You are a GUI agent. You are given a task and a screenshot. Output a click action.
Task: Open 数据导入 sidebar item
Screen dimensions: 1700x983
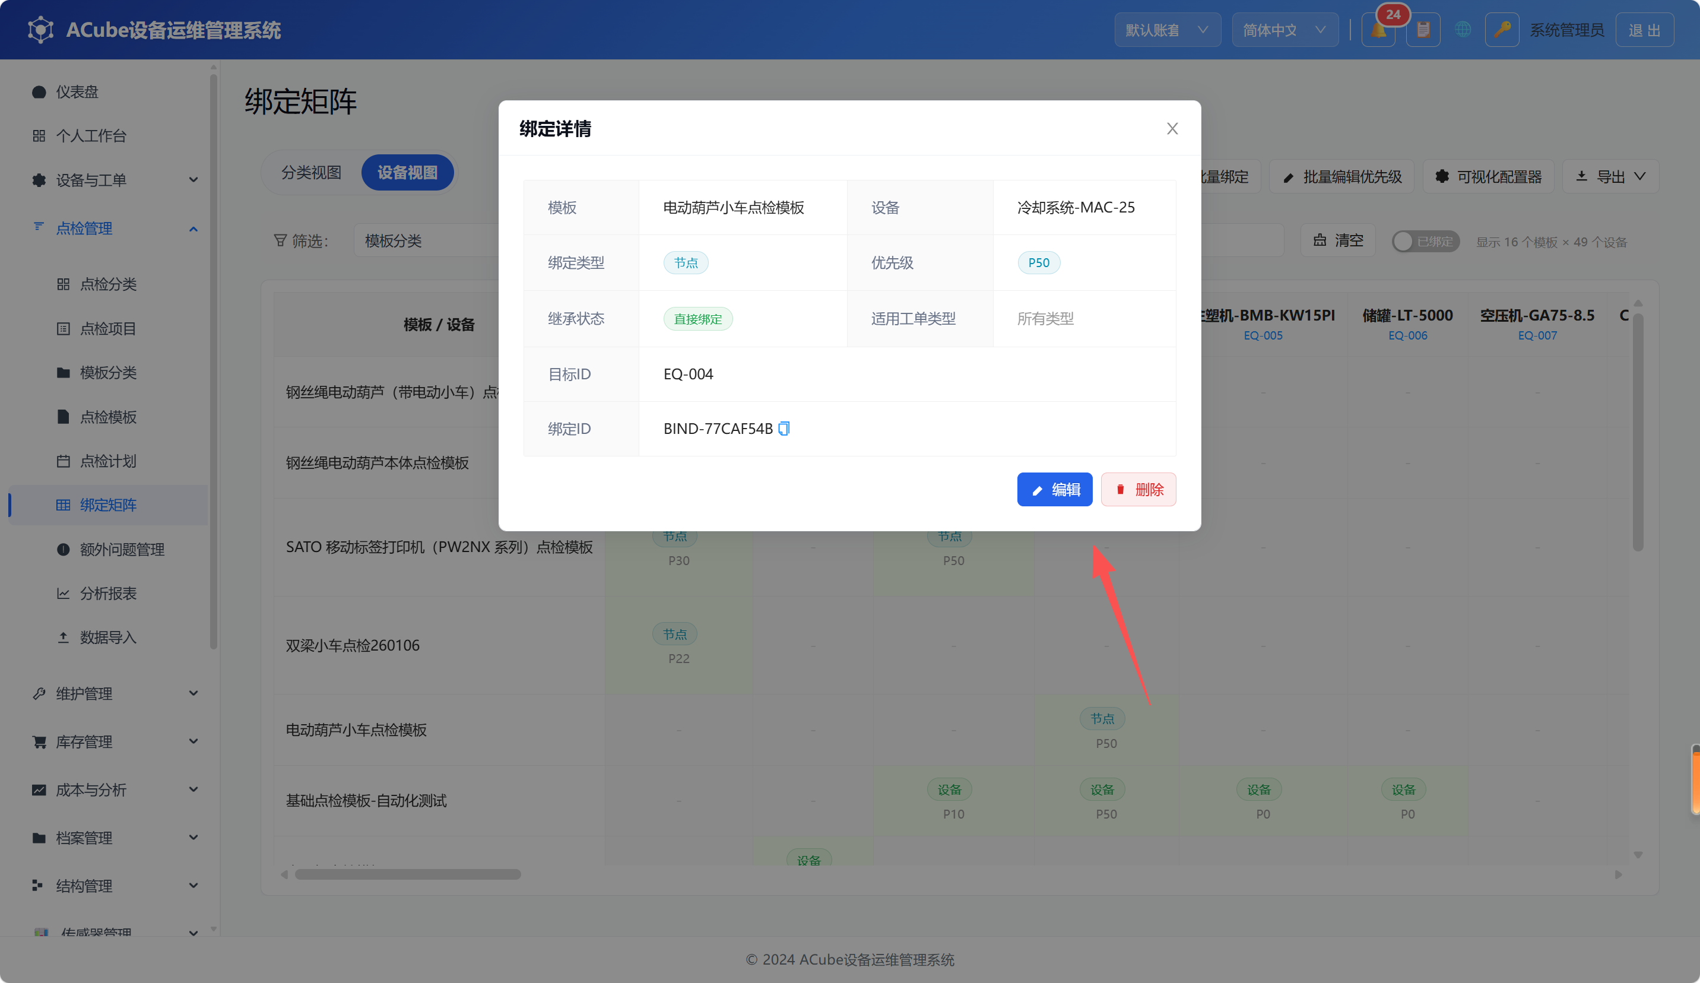click(108, 637)
